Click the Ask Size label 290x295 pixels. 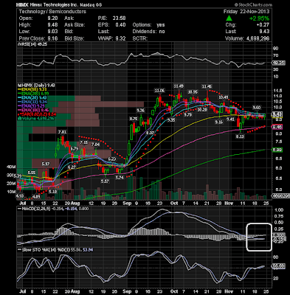tap(75, 25)
